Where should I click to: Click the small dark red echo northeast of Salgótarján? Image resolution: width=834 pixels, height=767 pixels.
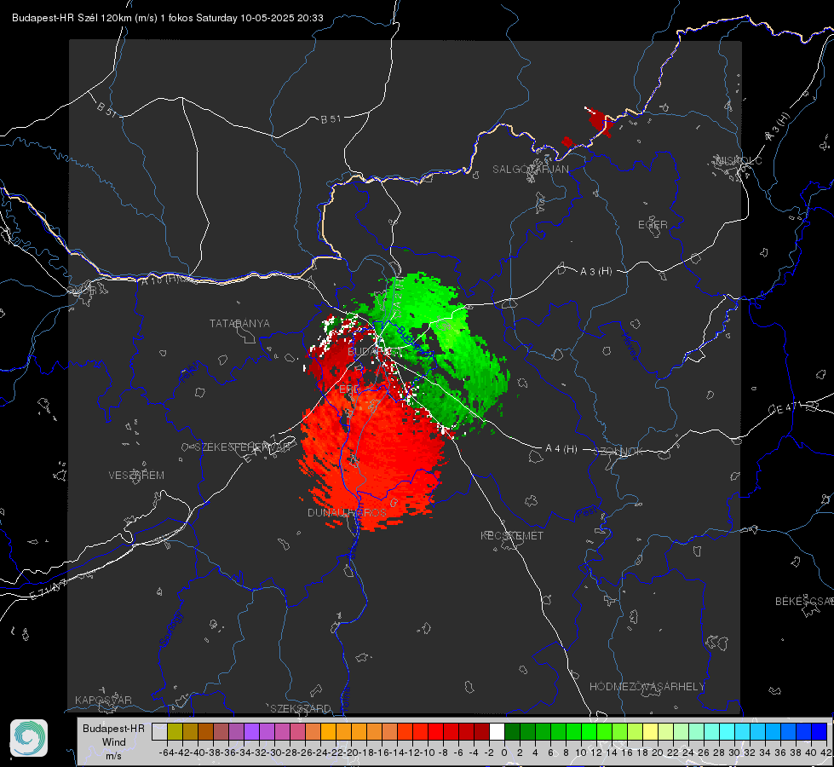(x=600, y=121)
